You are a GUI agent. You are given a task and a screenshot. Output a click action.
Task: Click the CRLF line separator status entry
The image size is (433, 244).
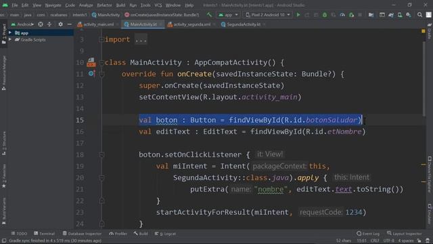pos(375,241)
